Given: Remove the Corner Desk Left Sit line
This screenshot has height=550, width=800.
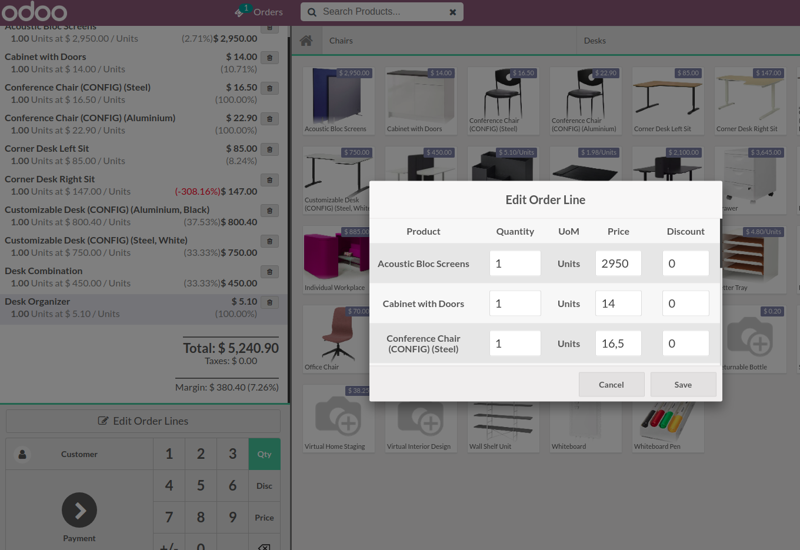Looking at the screenshot, I should pos(269,149).
